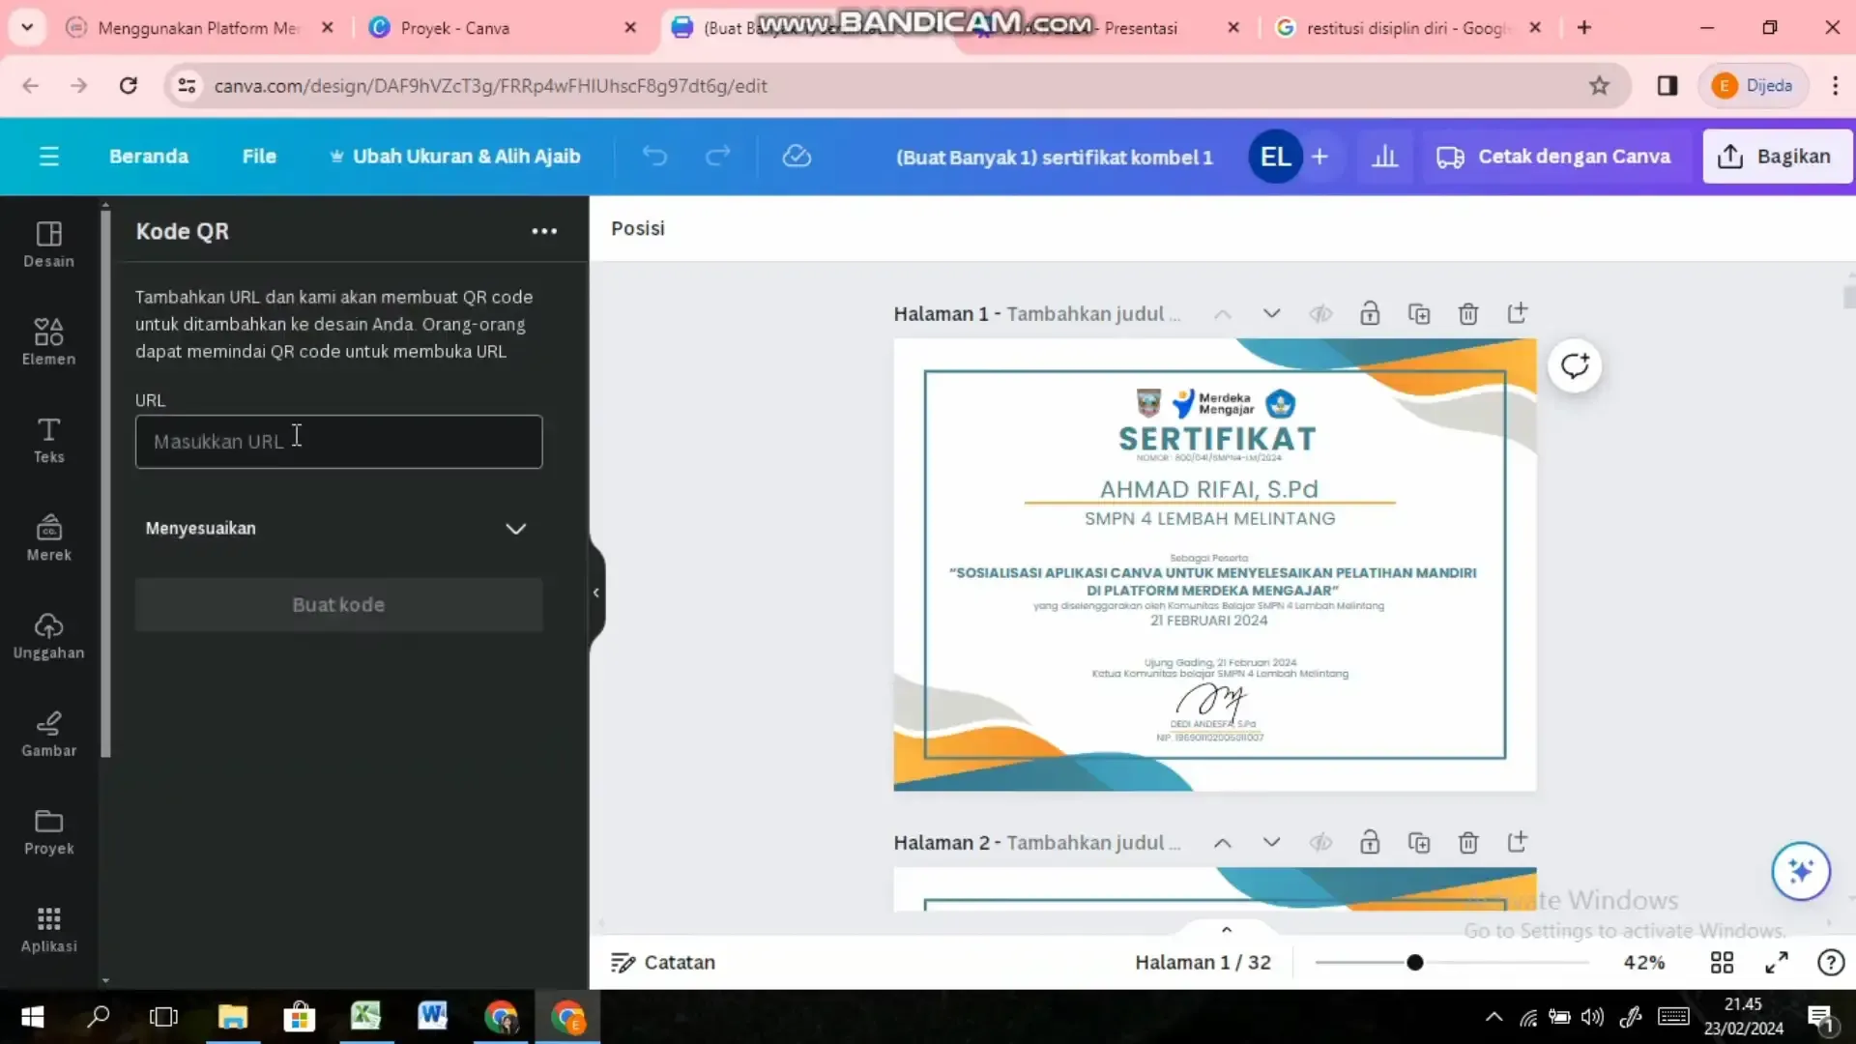Image resolution: width=1856 pixels, height=1044 pixels.
Task: Move Halaman 2 down with chevron
Action: coord(1271,842)
